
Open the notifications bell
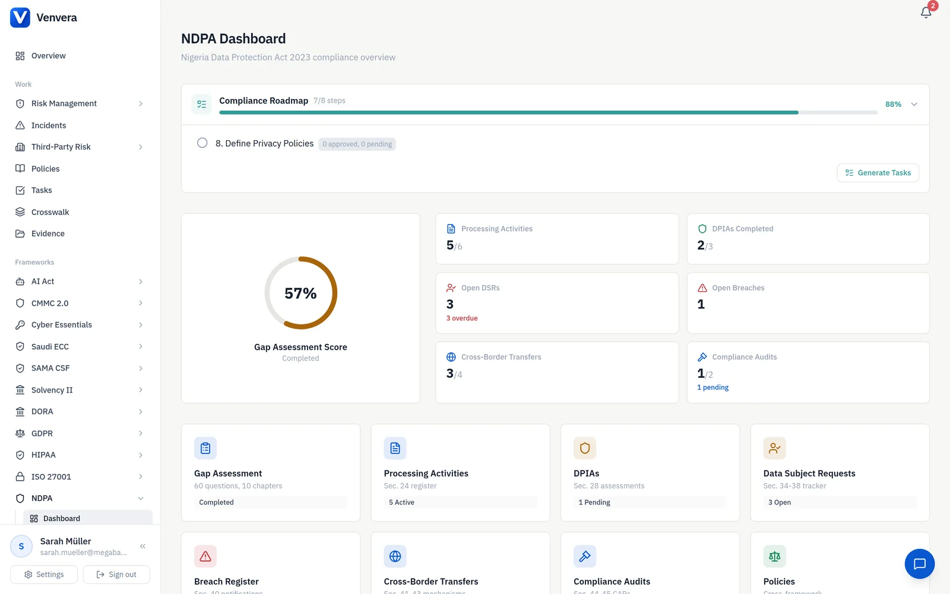tap(926, 12)
